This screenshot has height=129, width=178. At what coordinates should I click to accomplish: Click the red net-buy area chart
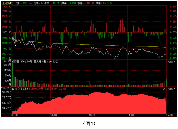[x=89, y=103]
